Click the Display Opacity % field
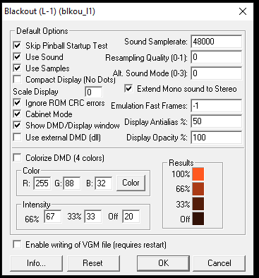 pos(216,138)
